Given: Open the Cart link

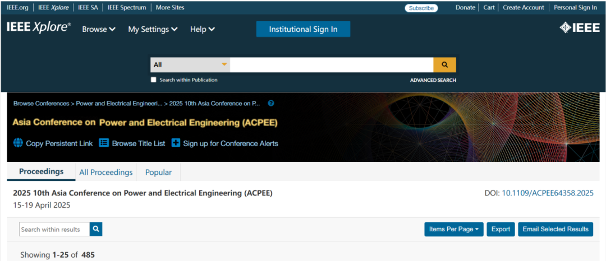Looking at the screenshot, I should coord(489,7).
